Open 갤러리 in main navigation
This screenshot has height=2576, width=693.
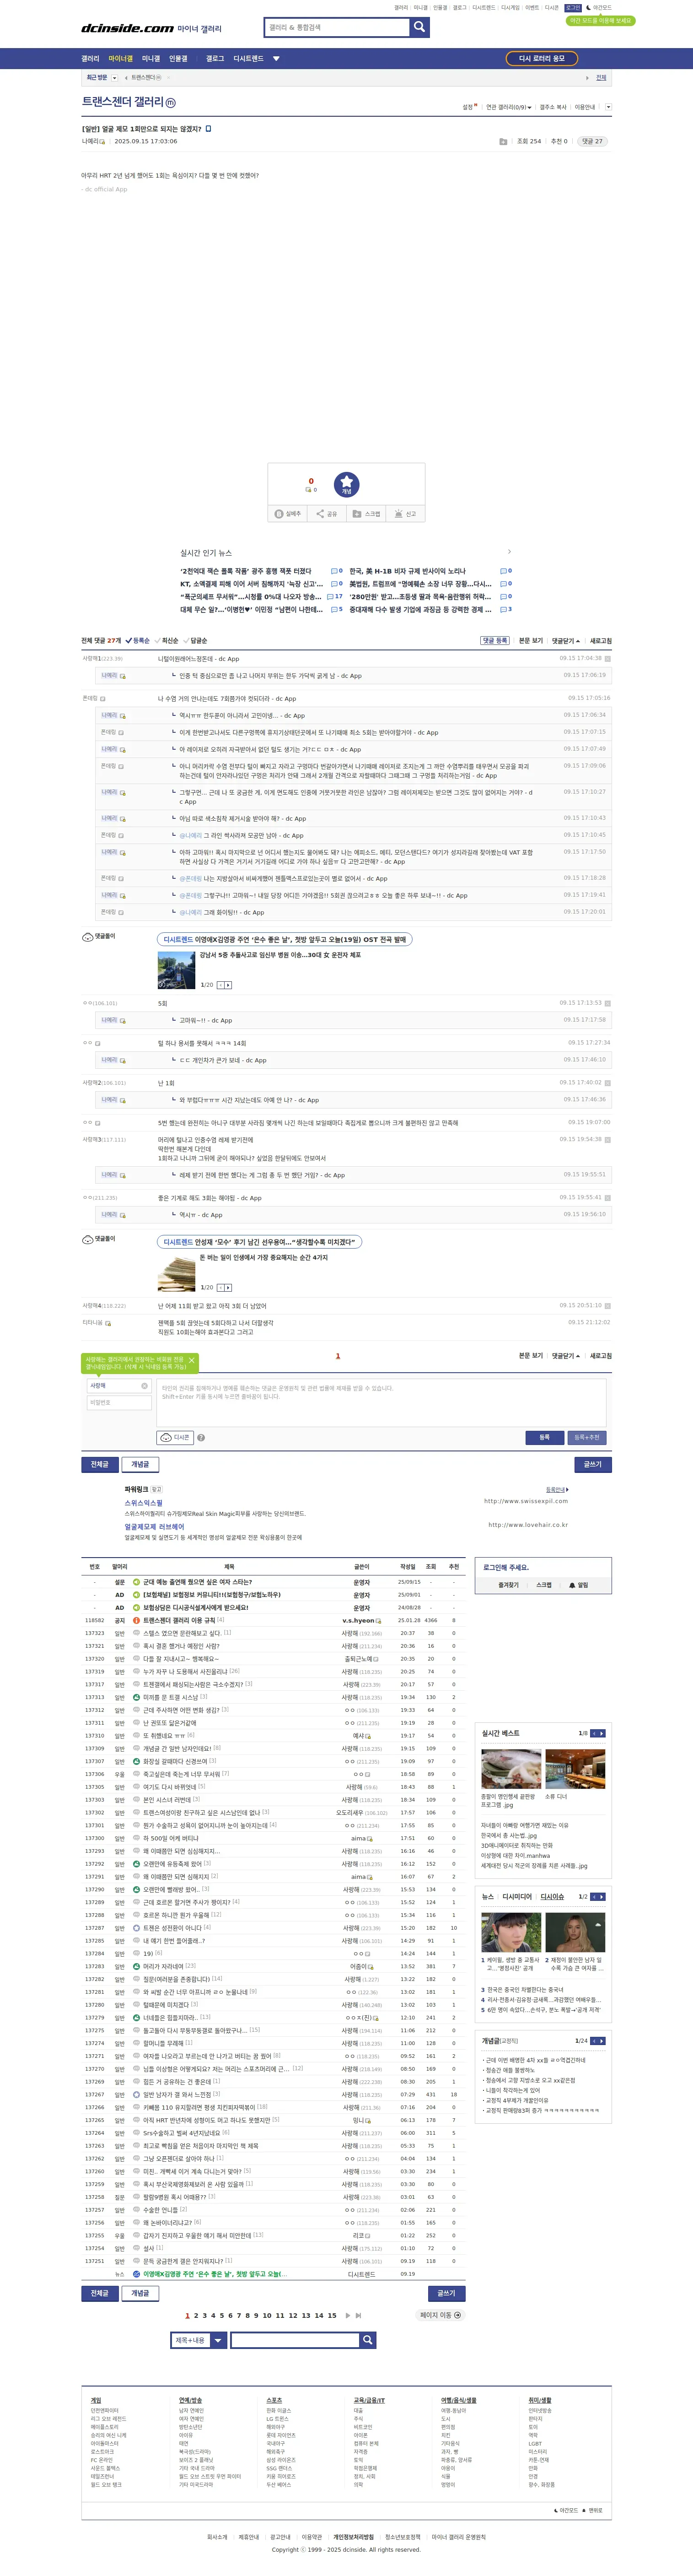click(90, 59)
